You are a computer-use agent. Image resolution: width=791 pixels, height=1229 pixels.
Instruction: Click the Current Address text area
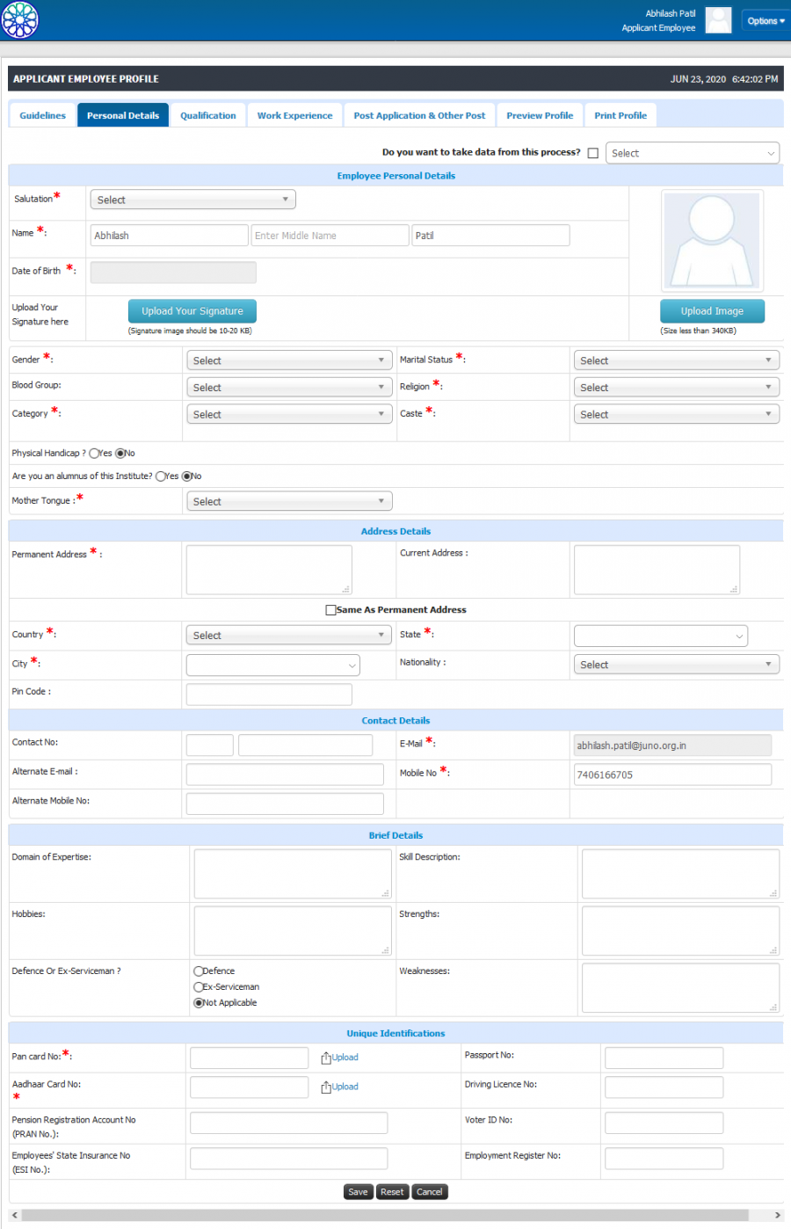pyautogui.click(x=657, y=570)
